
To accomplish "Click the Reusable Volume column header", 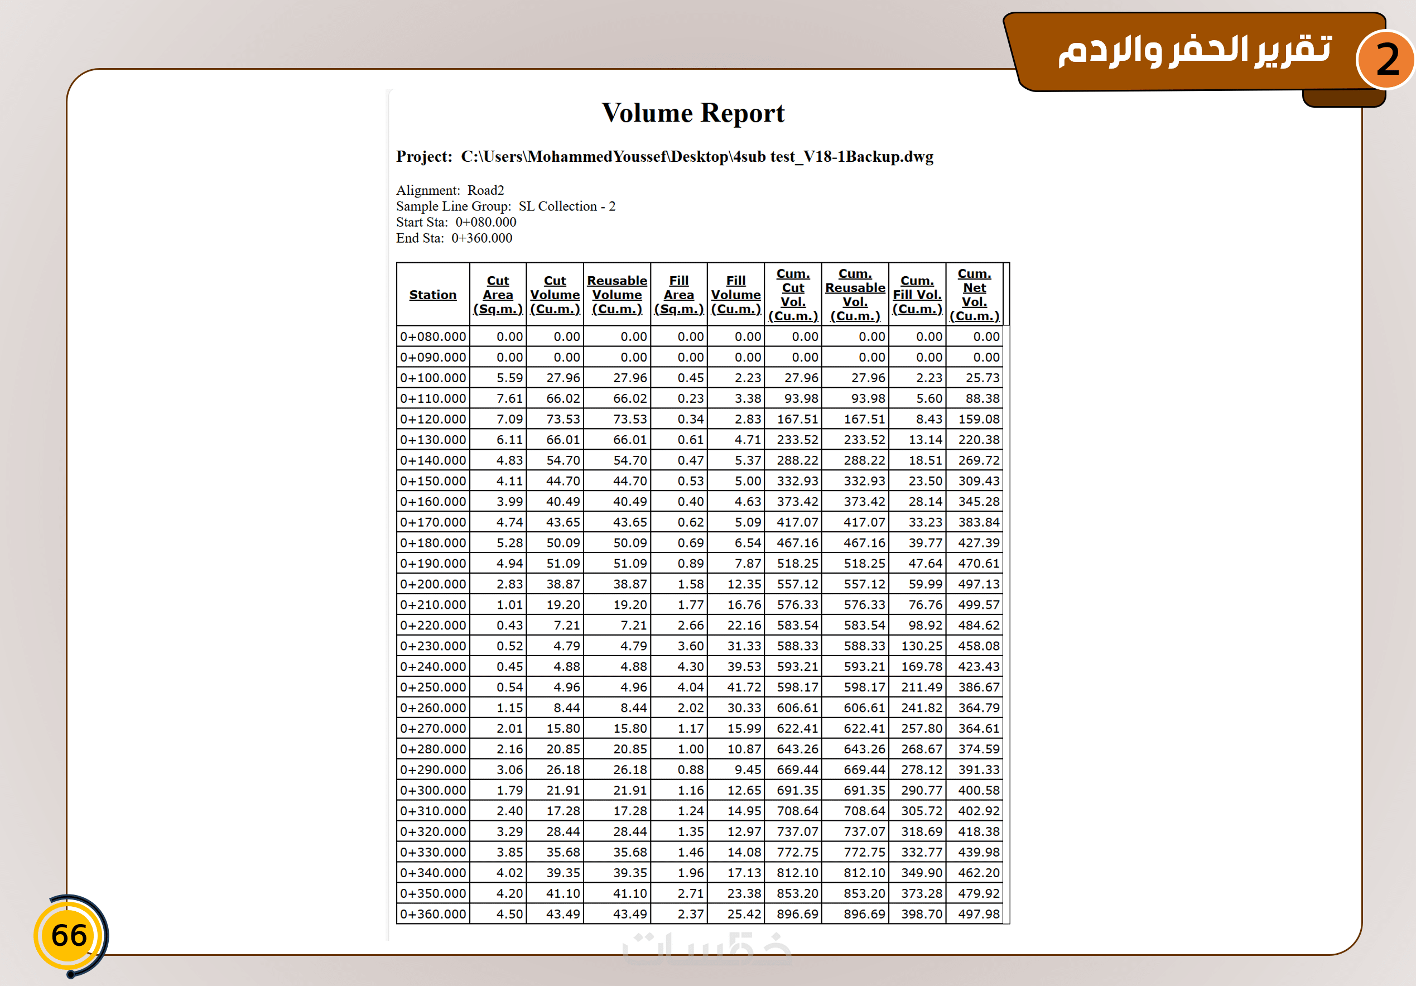I will 617,295.
